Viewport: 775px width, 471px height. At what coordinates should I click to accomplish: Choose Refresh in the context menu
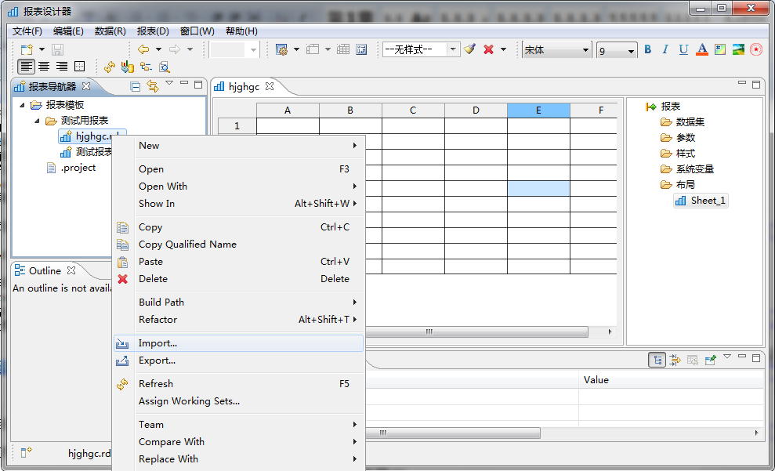tap(239, 384)
